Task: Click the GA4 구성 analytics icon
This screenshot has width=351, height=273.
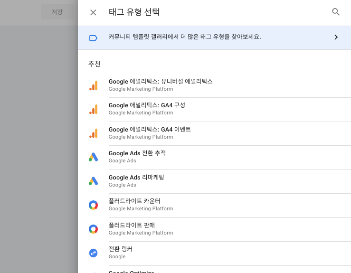Action: pos(94,109)
